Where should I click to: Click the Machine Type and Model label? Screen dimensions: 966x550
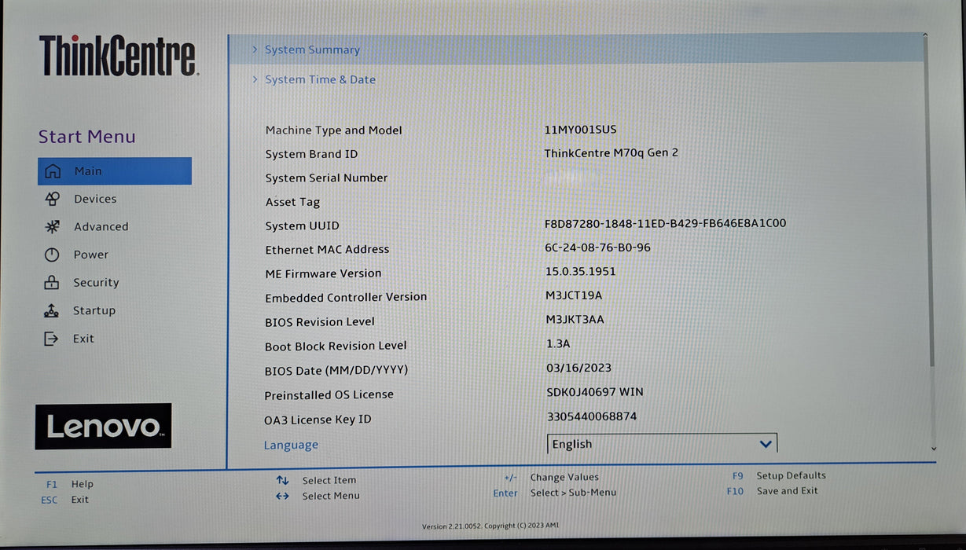333,130
